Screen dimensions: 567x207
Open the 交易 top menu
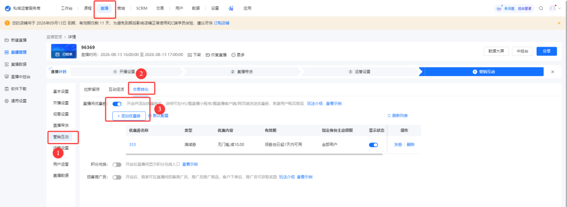(160, 8)
